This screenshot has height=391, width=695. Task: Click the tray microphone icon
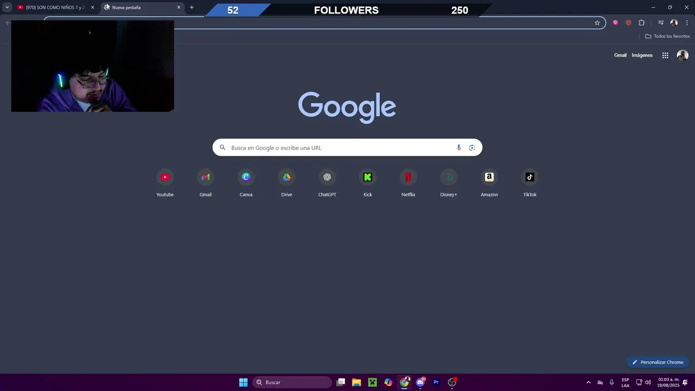point(612,382)
